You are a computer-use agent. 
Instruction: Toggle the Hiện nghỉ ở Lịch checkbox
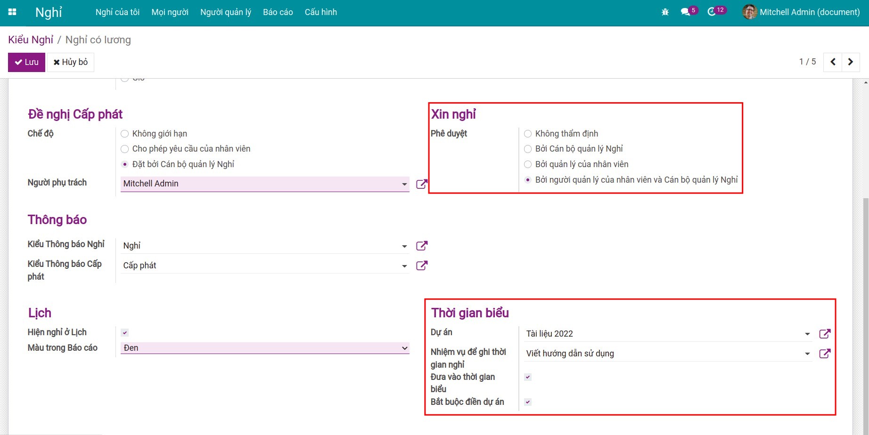[125, 333]
